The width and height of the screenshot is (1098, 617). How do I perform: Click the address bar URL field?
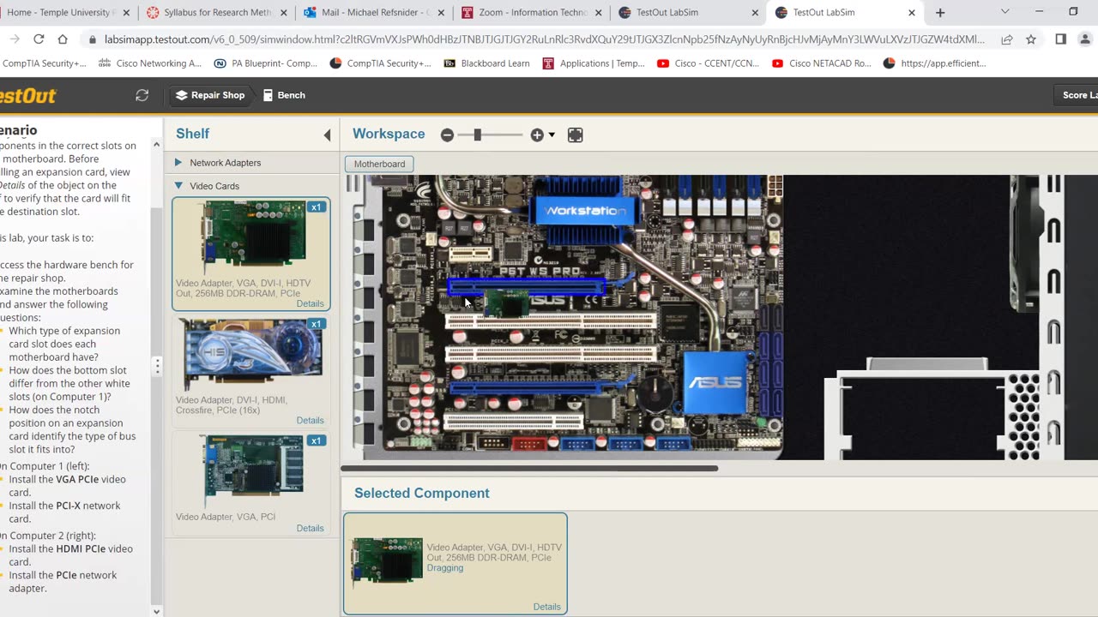point(544,39)
